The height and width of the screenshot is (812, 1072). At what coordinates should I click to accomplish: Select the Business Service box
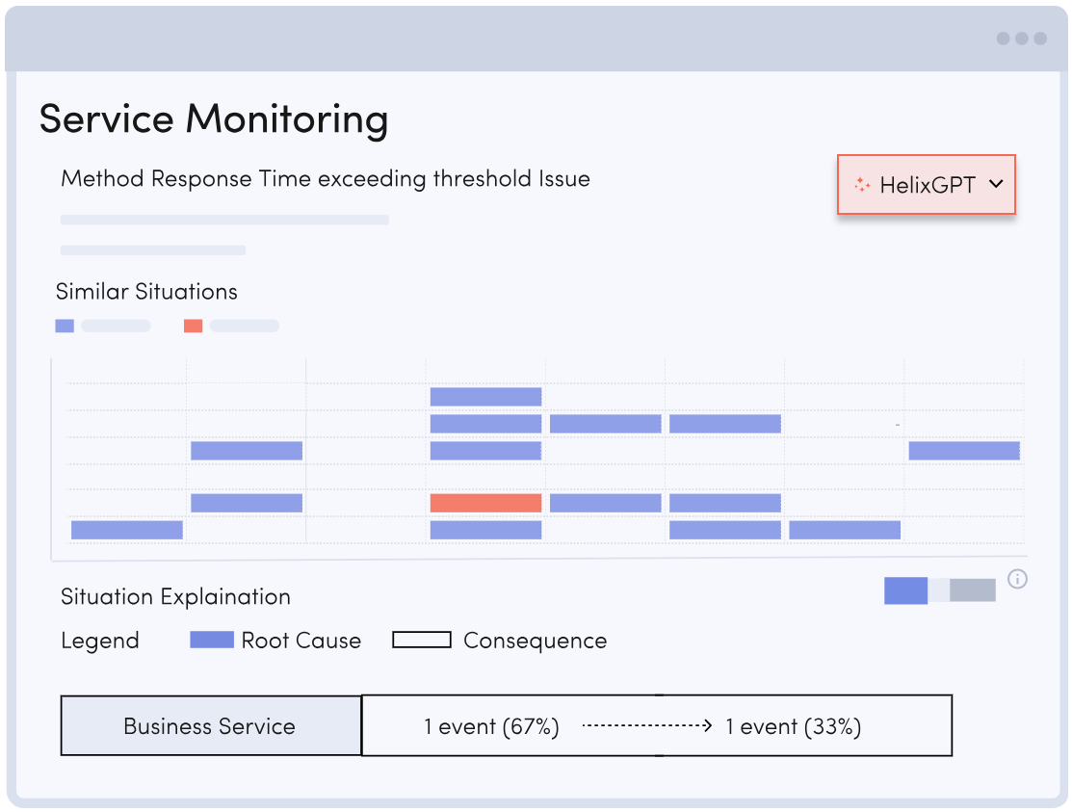click(211, 725)
